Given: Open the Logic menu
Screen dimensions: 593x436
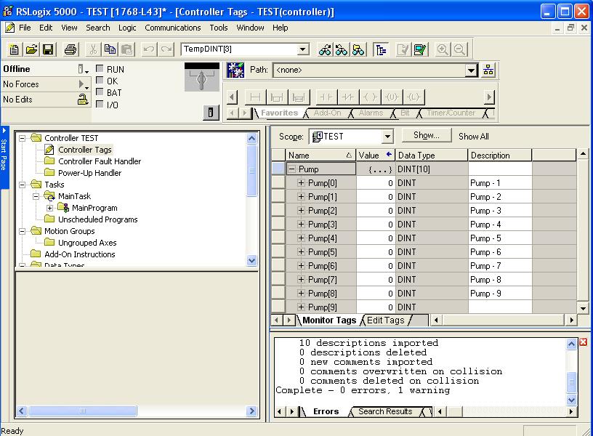Looking at the screenshot, I should pyautogui.click(x=127, y=28).
